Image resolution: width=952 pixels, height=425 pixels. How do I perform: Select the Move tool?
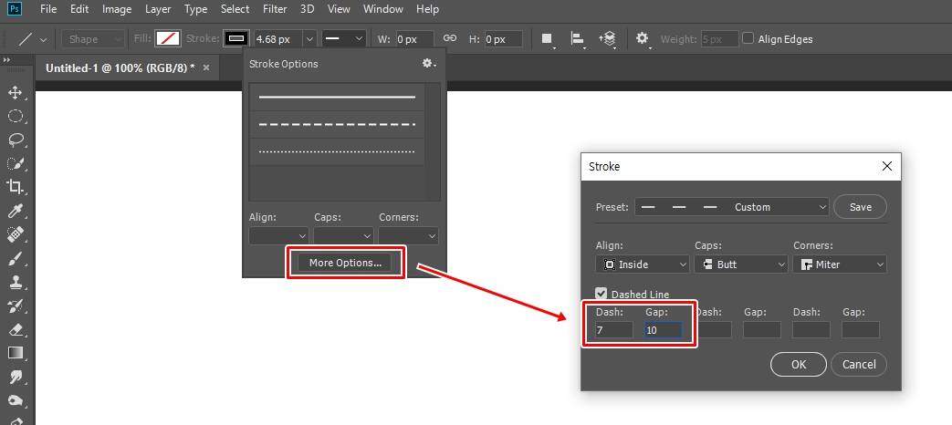click(16, 92)
